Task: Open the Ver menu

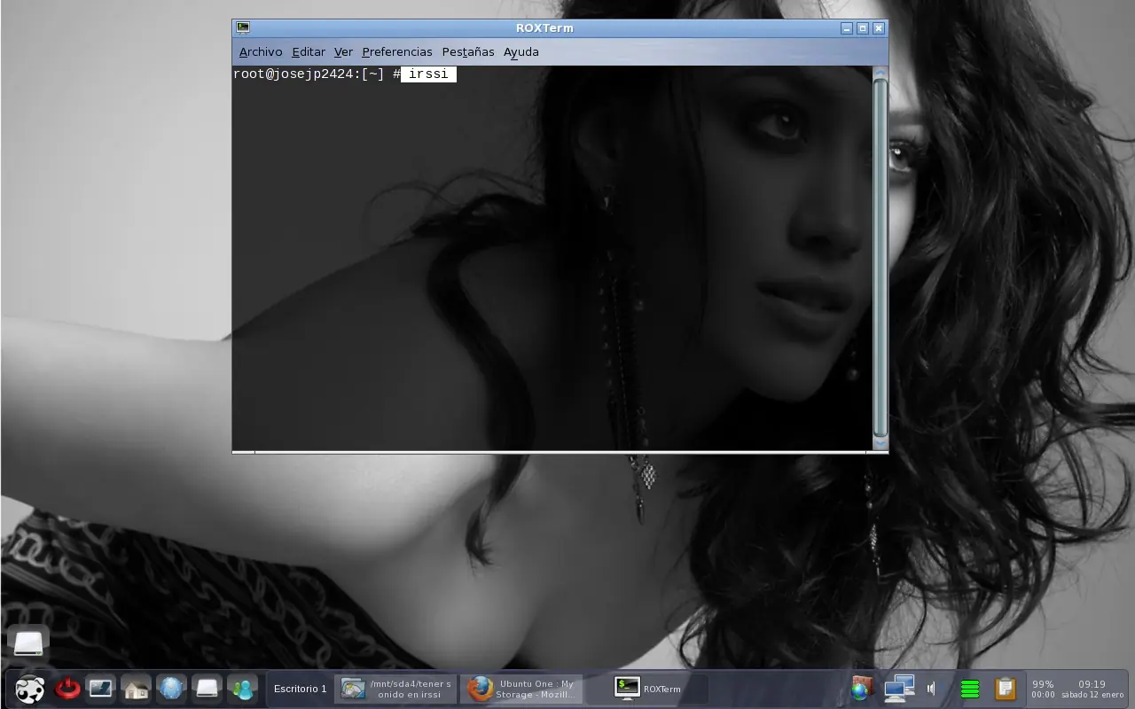Action: [x=343, y=52]
